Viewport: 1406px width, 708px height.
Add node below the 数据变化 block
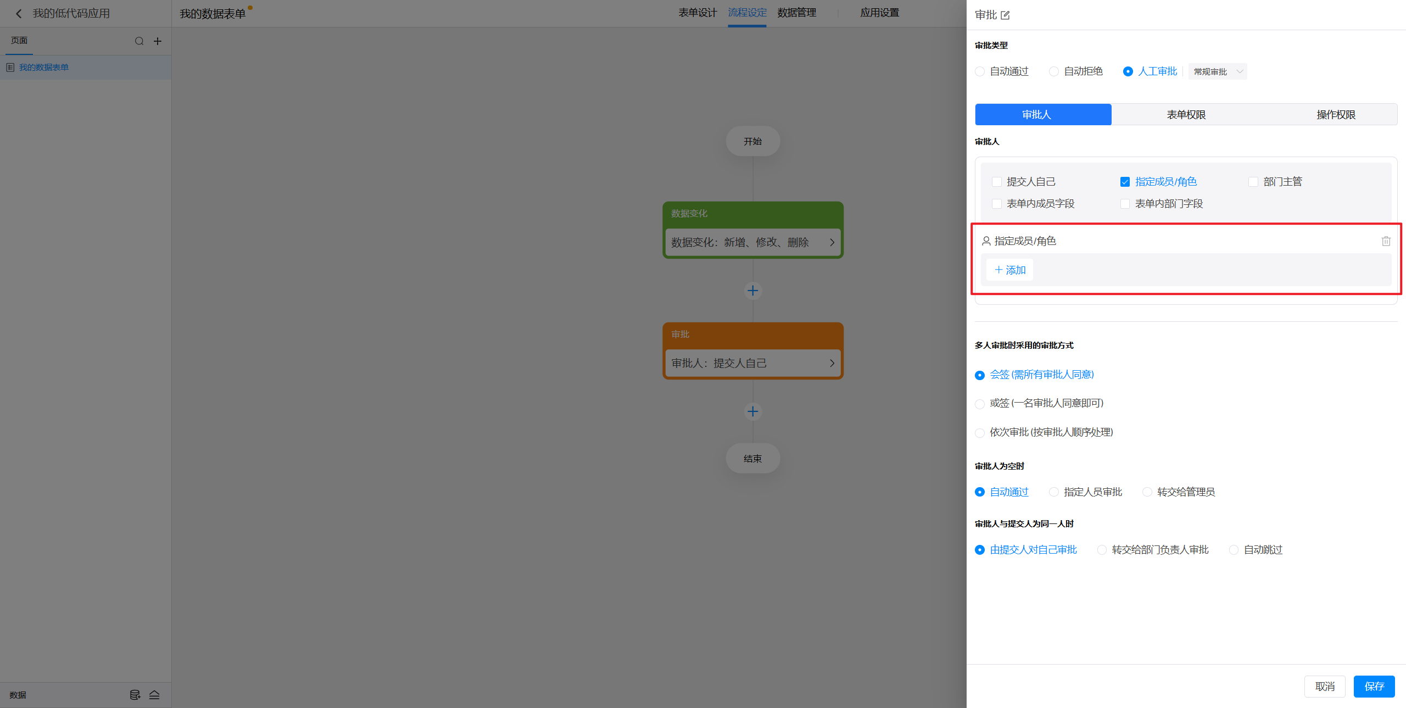pyautogui.click(x=752, y=291)
